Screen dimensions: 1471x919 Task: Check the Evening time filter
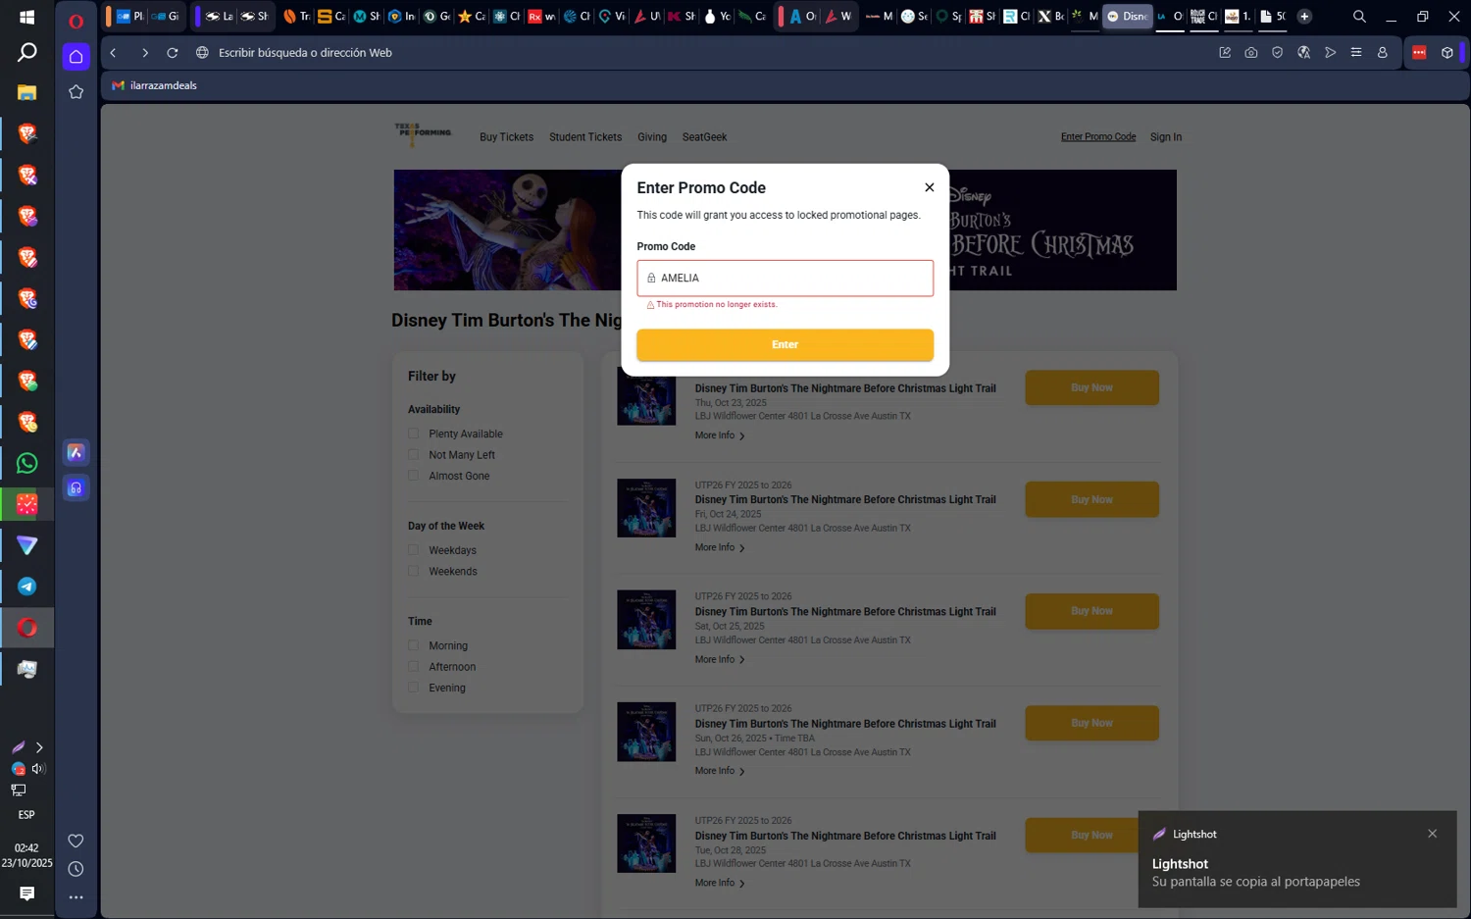click(x=413, y=688)
